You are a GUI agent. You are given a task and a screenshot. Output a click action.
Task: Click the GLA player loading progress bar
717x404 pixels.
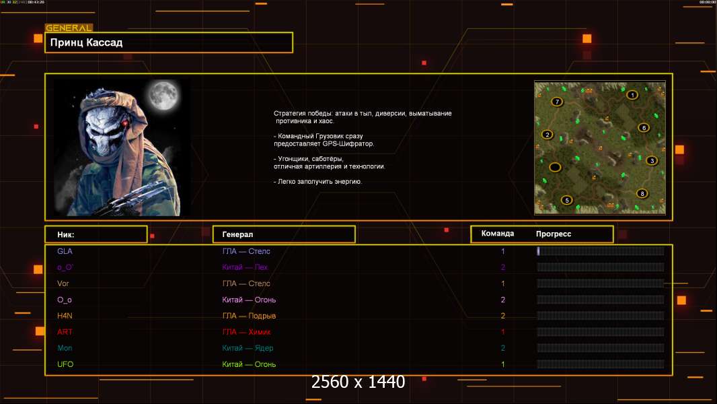coord(600,251)
